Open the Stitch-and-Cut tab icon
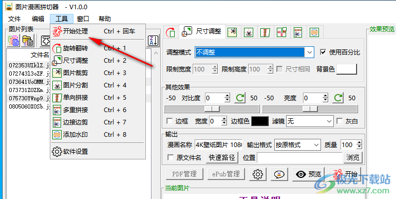396x199 pixels. coord(298,32)
